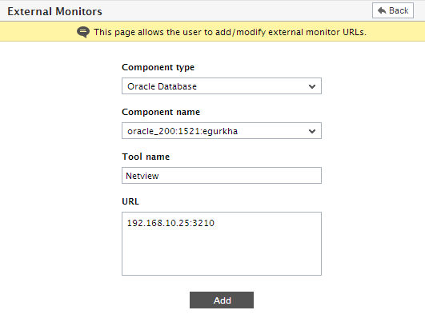Click the Component type chevron arrow
Image resolution: width=425 pixels, height=326 pixels.
(x=312, y=86)
